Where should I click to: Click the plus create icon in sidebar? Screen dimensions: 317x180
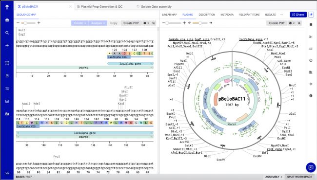click(7, 46)
